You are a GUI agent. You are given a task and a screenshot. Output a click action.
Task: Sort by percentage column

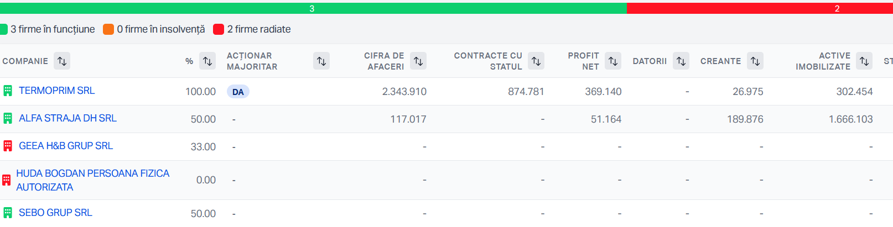[207, 61]
